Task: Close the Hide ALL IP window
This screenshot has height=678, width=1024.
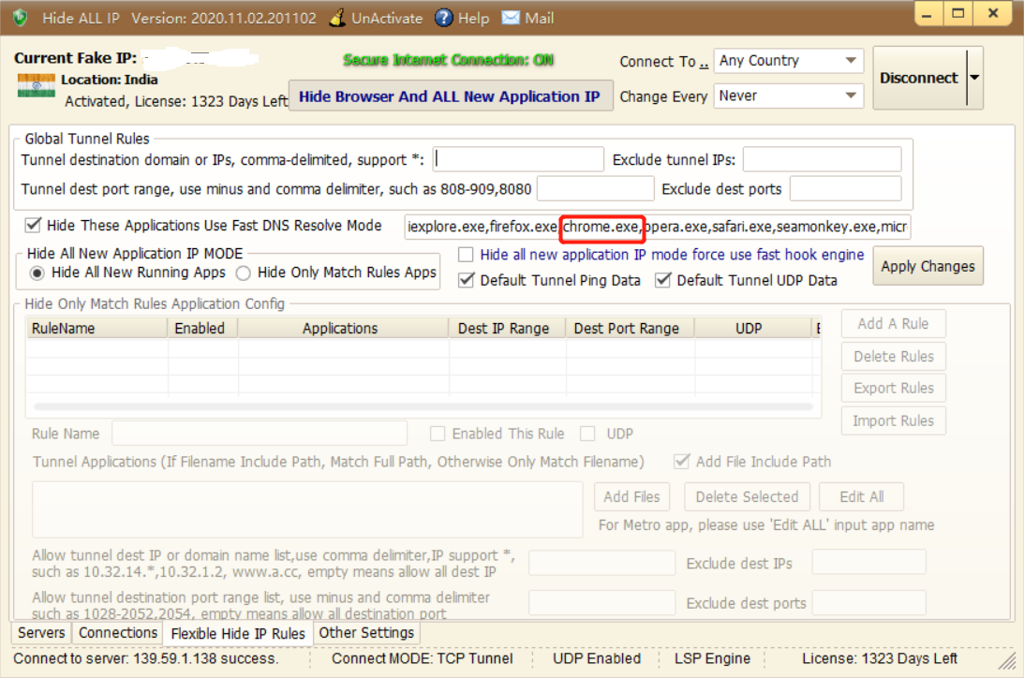Action: pyautogui.click(x=993, y=13)
